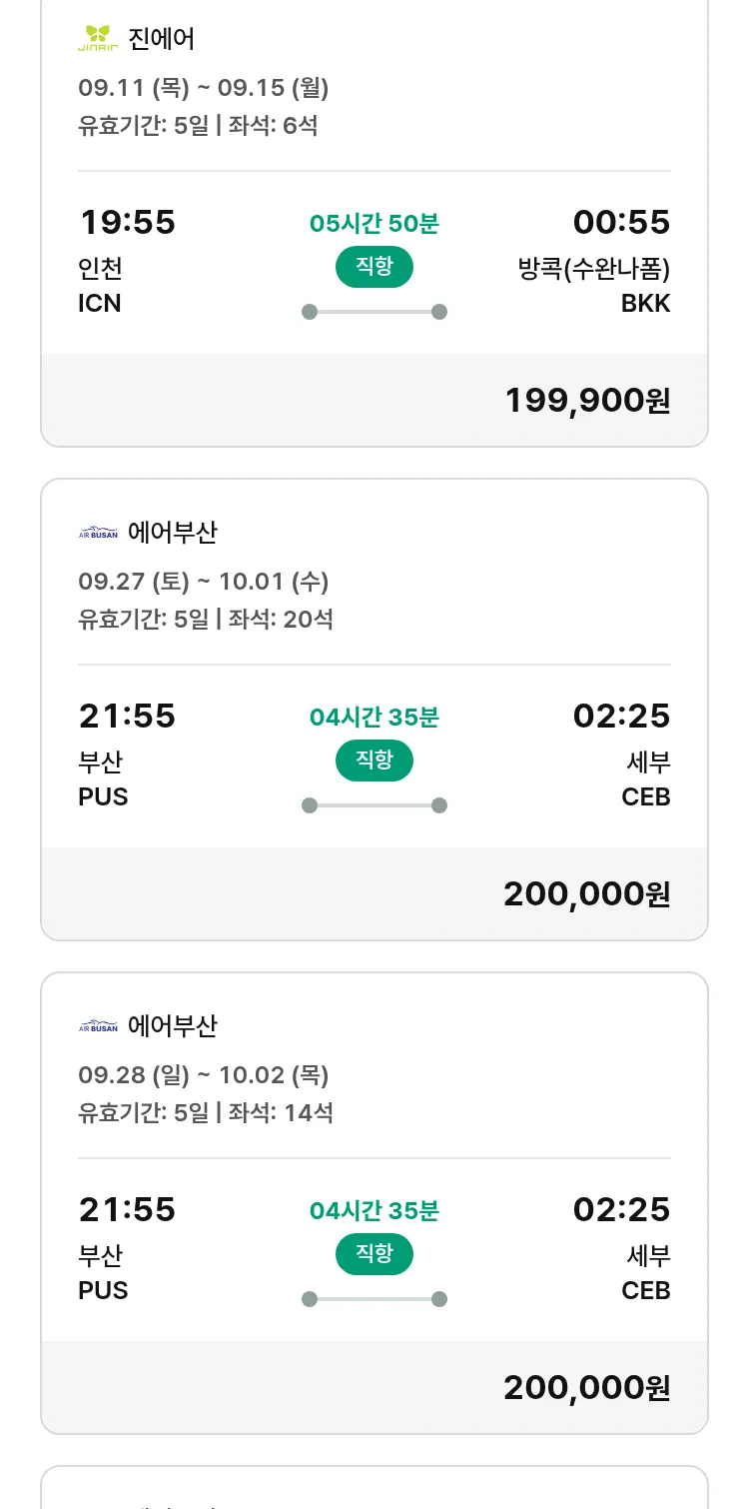
Task: Tap route line on 09.27 Busan–Cebu flight
Action: pos(374,805)
